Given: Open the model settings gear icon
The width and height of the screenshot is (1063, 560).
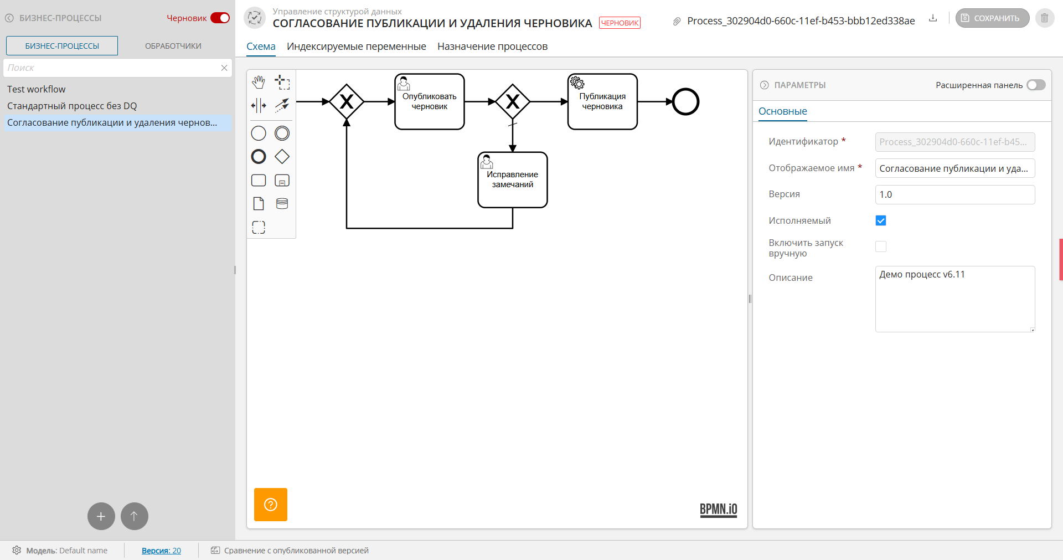Looking at the screenshot, I should click(17, 550).
